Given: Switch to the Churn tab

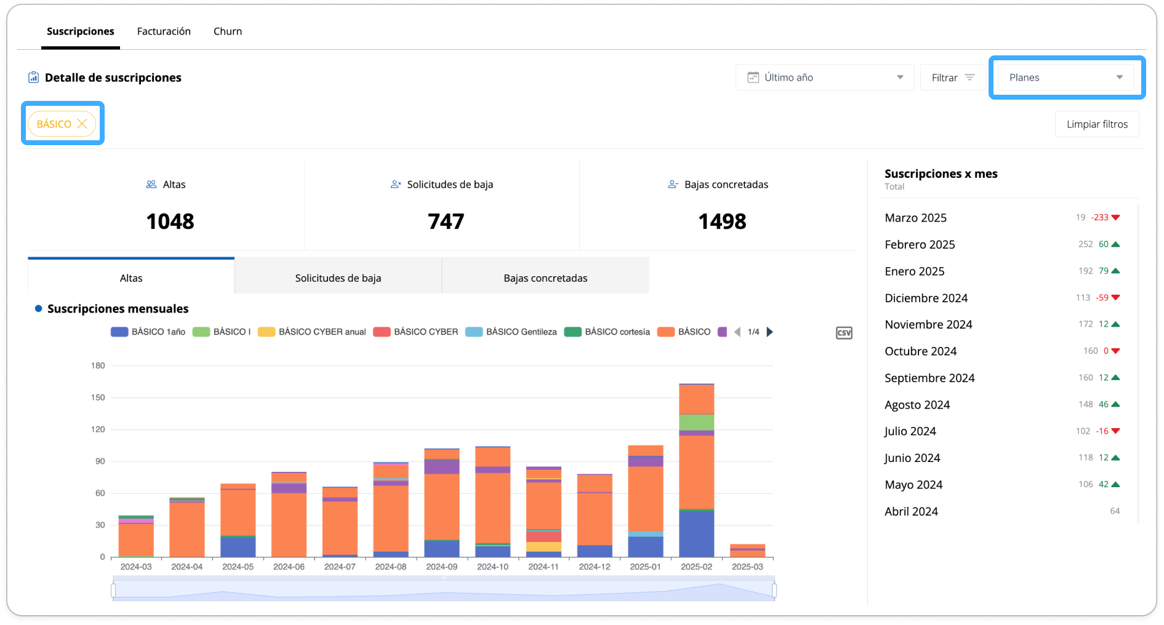Looking at the screenshot, I should 228,31.
